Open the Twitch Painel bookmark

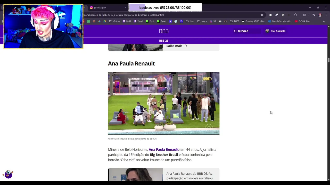point(138,21)
